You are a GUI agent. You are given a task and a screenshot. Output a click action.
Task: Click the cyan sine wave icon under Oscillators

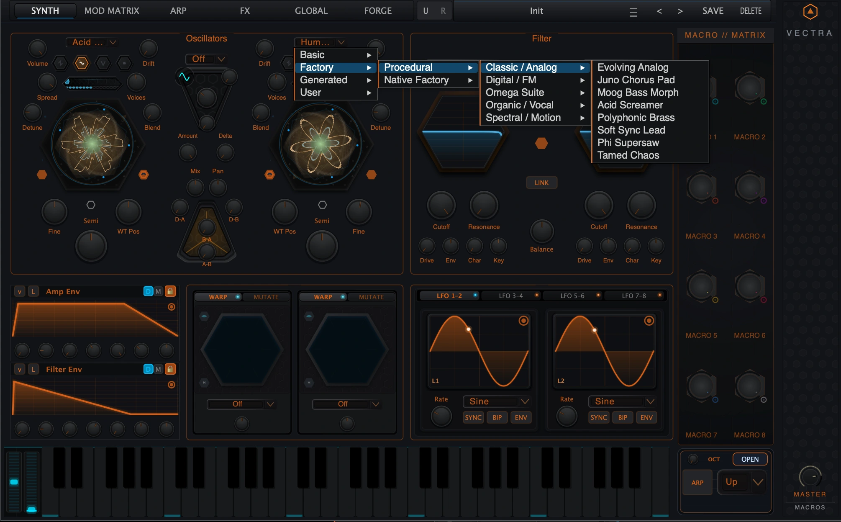point(184,77)
